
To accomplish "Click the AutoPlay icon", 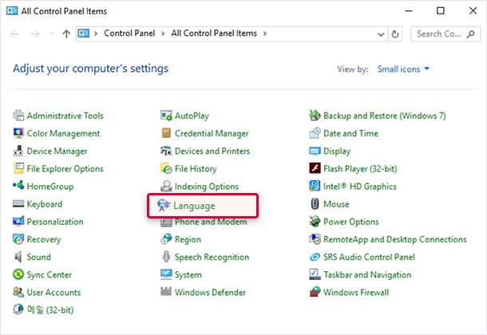I will pyautogui.click(x=166, y=116).
